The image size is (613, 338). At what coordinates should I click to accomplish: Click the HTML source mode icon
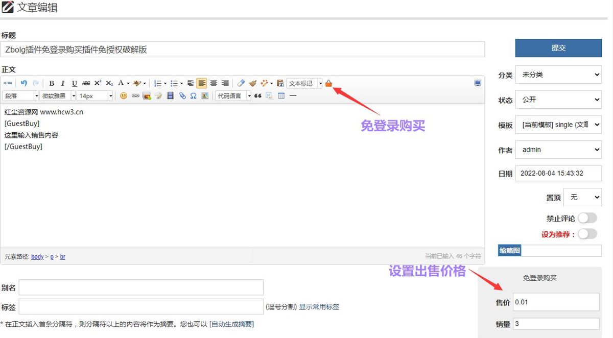[8, 83]
